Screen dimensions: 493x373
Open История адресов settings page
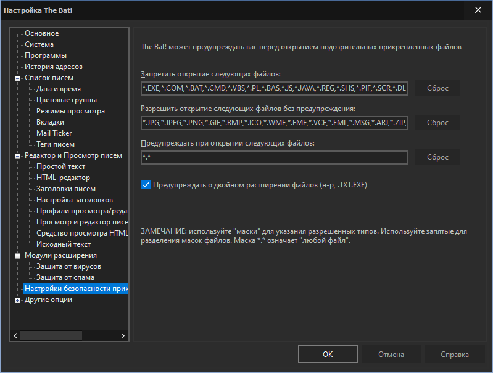[x=54, y=67]
